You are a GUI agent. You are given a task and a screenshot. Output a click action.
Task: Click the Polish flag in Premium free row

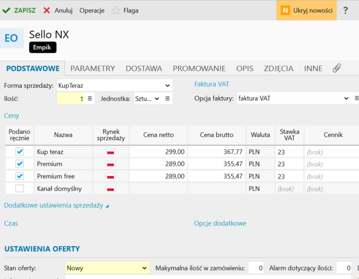tap(111, 176)
